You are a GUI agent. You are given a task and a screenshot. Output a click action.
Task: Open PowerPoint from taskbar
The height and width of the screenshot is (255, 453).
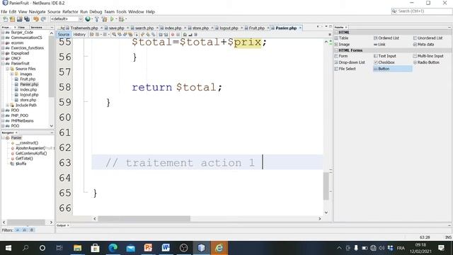click(148, 248)
